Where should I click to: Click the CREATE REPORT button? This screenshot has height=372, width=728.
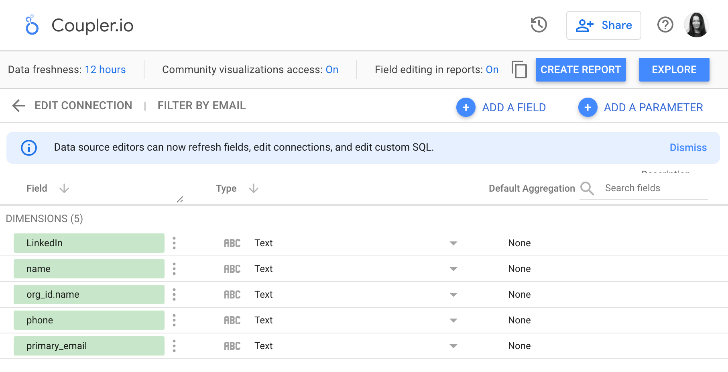[x=581, y=69]
